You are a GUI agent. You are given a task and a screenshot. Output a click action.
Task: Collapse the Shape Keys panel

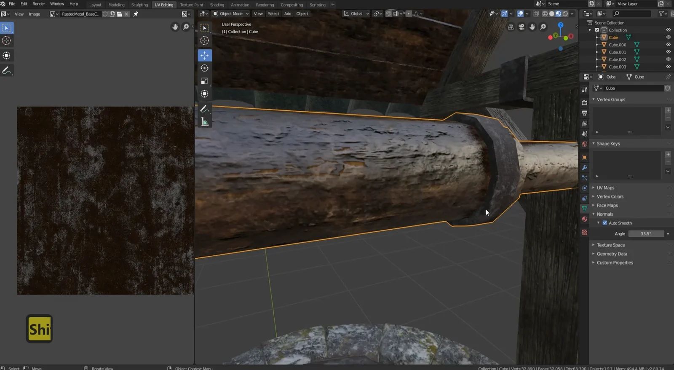click(x=608, y=144)
